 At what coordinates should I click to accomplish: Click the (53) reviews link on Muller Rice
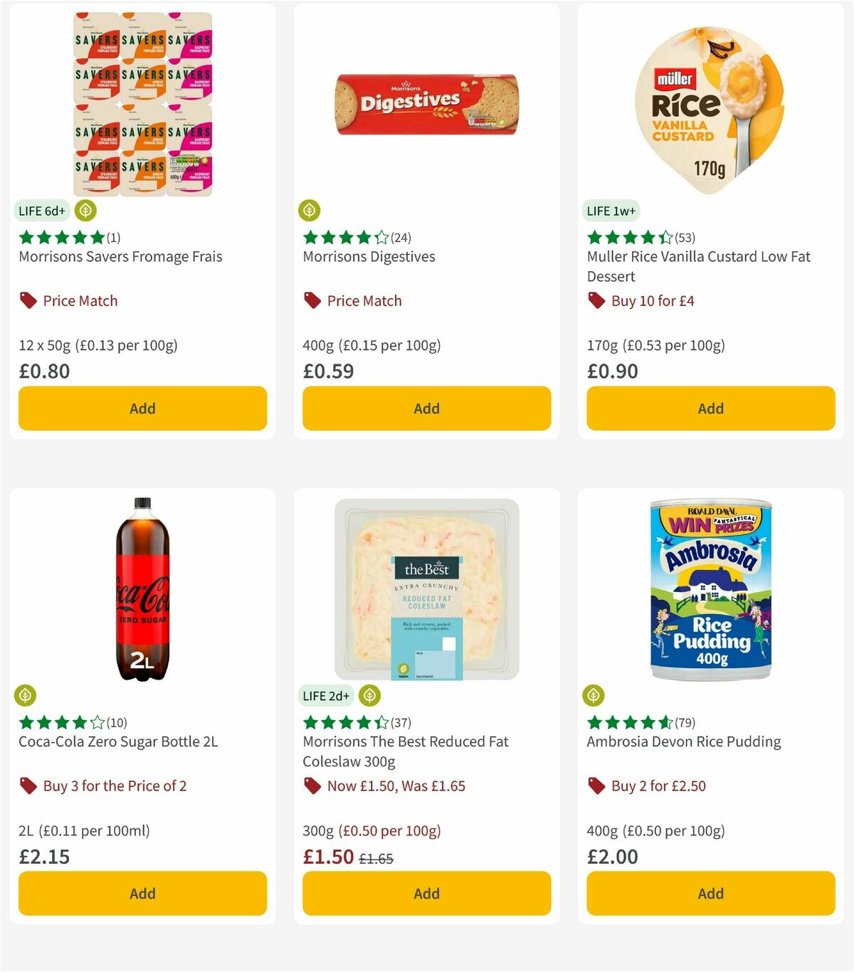pos(685,238)
